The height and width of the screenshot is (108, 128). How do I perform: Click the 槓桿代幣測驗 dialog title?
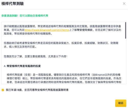[x=13, y=4]
